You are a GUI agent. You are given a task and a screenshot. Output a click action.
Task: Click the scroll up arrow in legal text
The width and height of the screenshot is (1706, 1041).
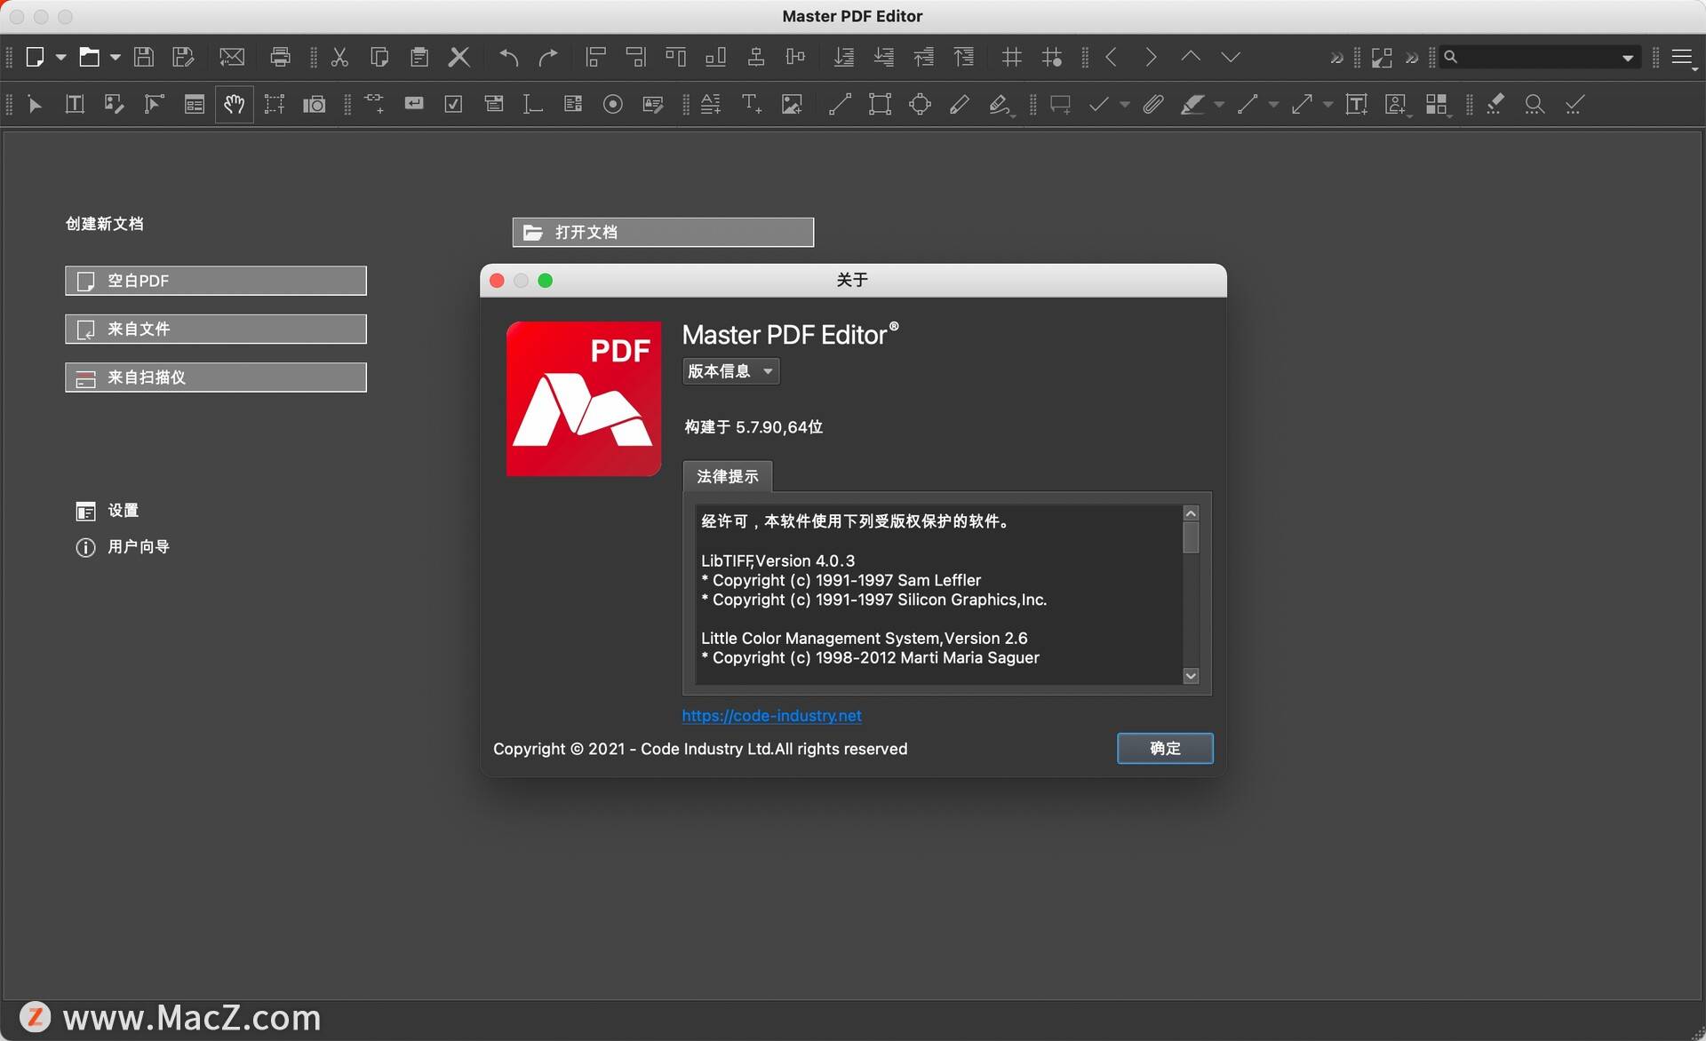(x=1192, y=513)
